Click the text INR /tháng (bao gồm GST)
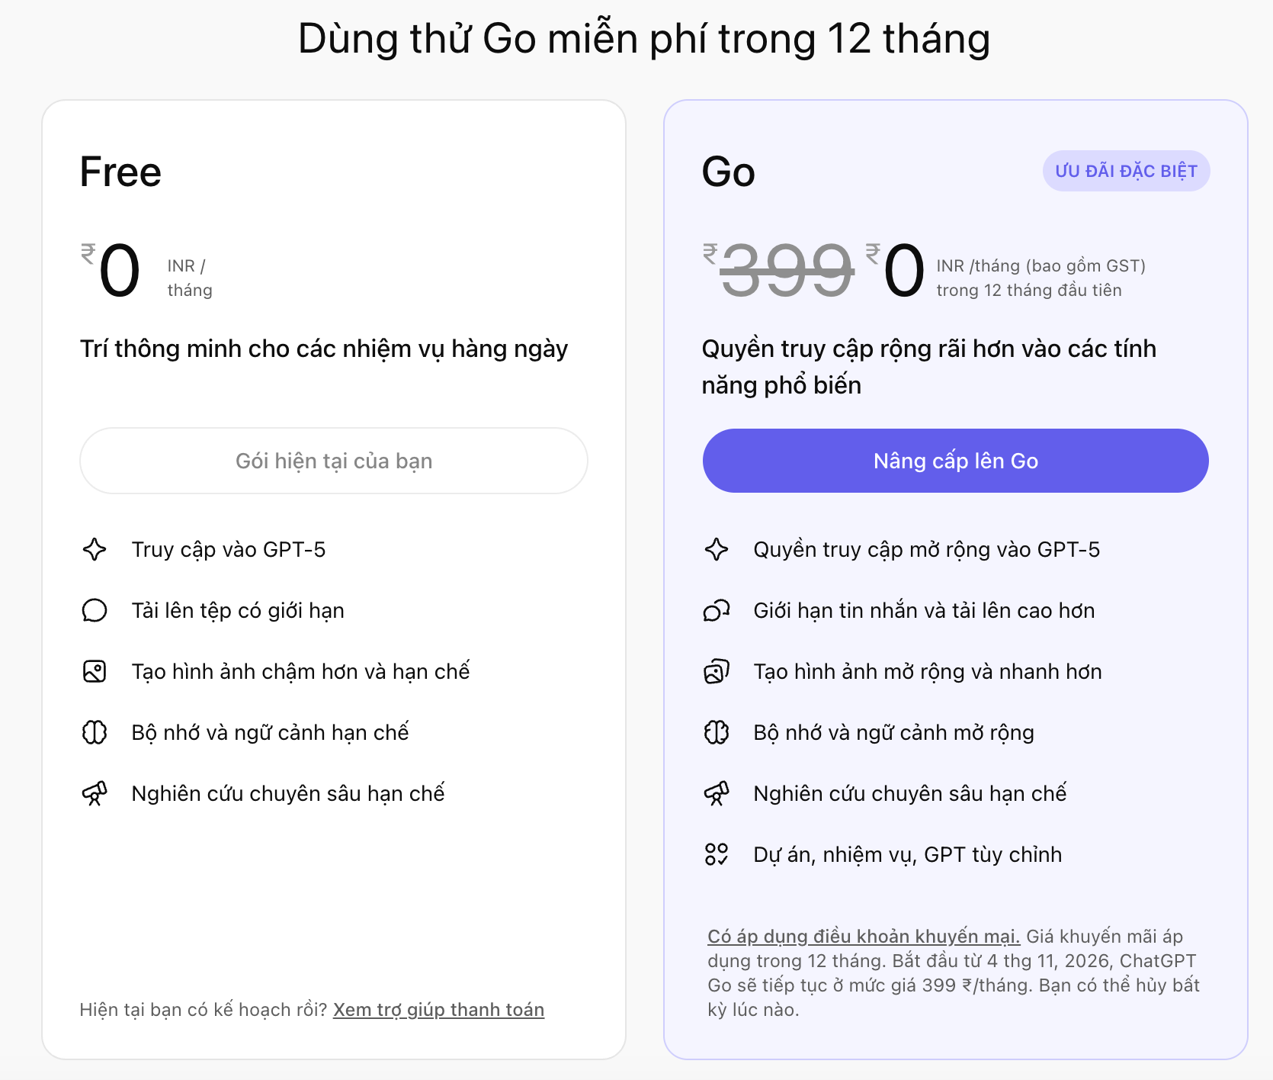 coord(1041,266)
